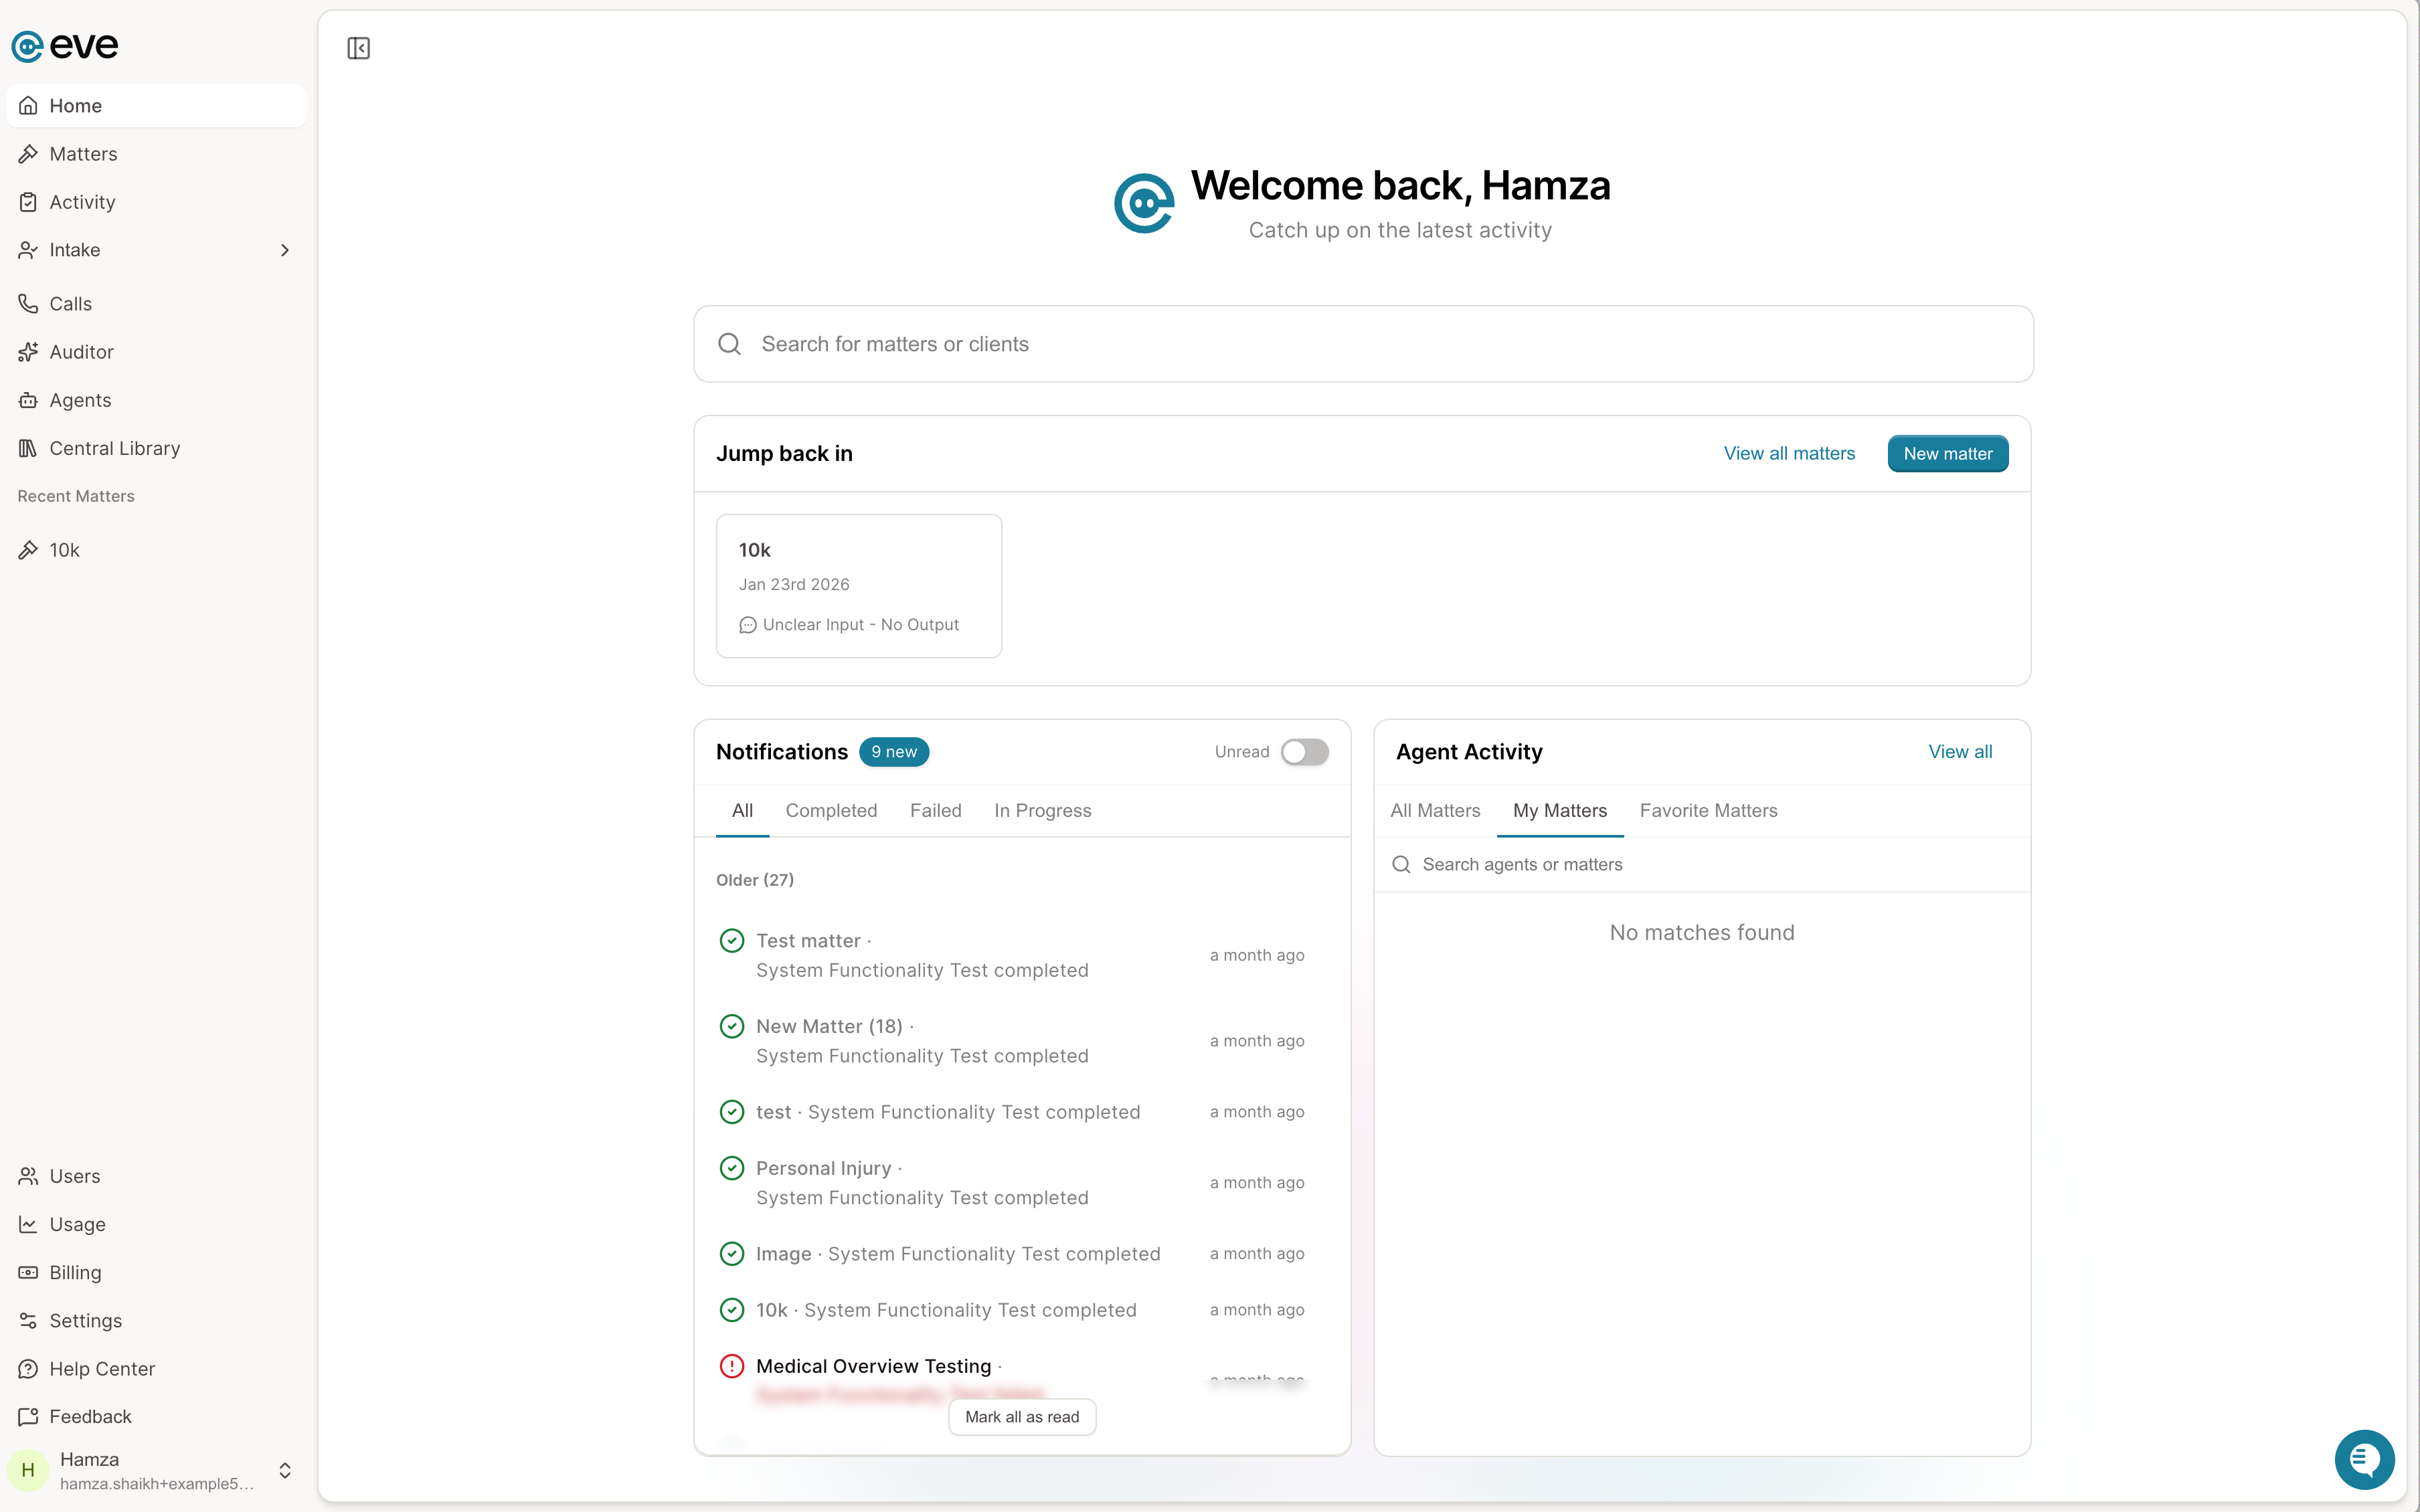Click the gavel icon beside recent matter 10k
The height and width of the screenshot is (1512, 2420).
point(28,550)
